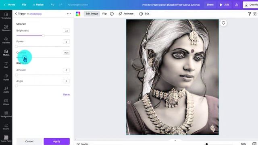
Task: Click the Angle slider handle
Action: (x=17, y=86)
